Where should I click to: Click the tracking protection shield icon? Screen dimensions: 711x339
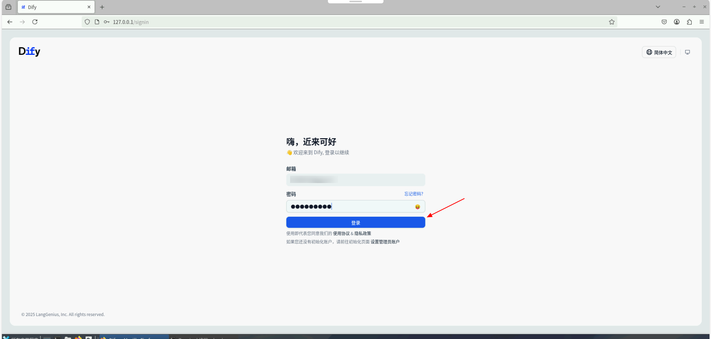(87, 22)
